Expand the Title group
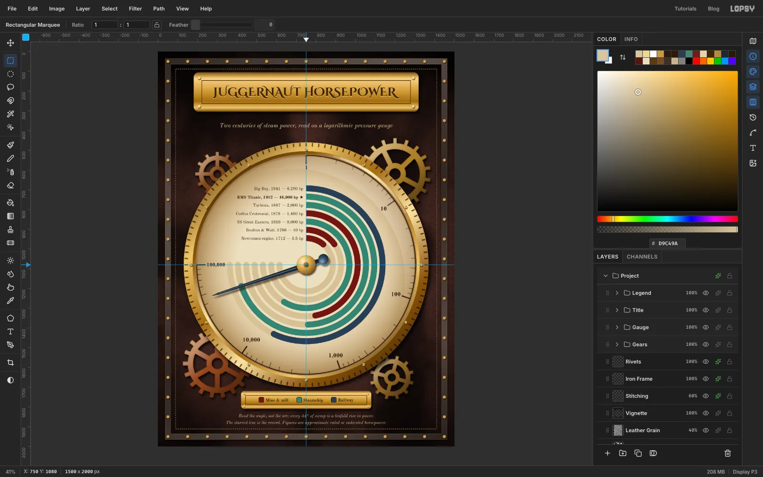Image resolution: width=763 pixels, height=477 pixels. 617,310
